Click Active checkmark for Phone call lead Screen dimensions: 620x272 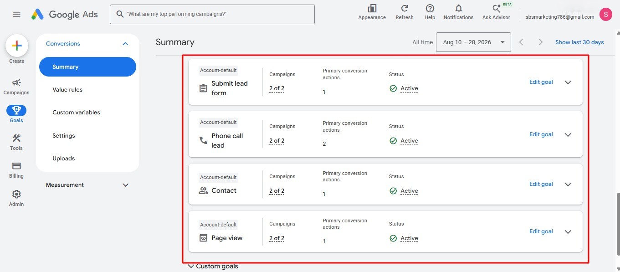coord(393,141)
